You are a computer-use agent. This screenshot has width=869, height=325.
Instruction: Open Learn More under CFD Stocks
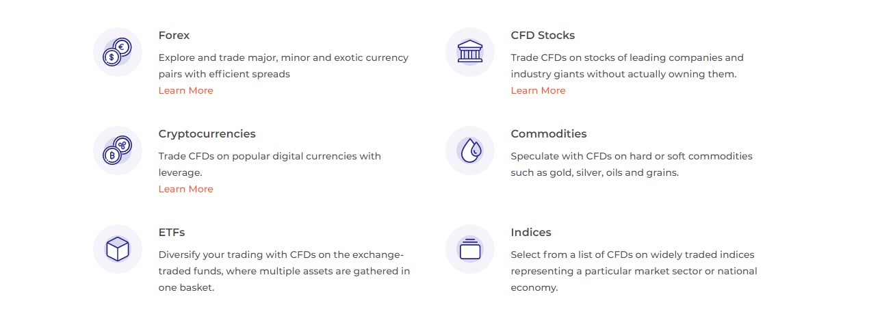click(538, 90)
